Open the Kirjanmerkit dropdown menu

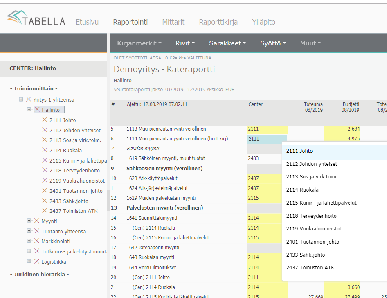139,43
